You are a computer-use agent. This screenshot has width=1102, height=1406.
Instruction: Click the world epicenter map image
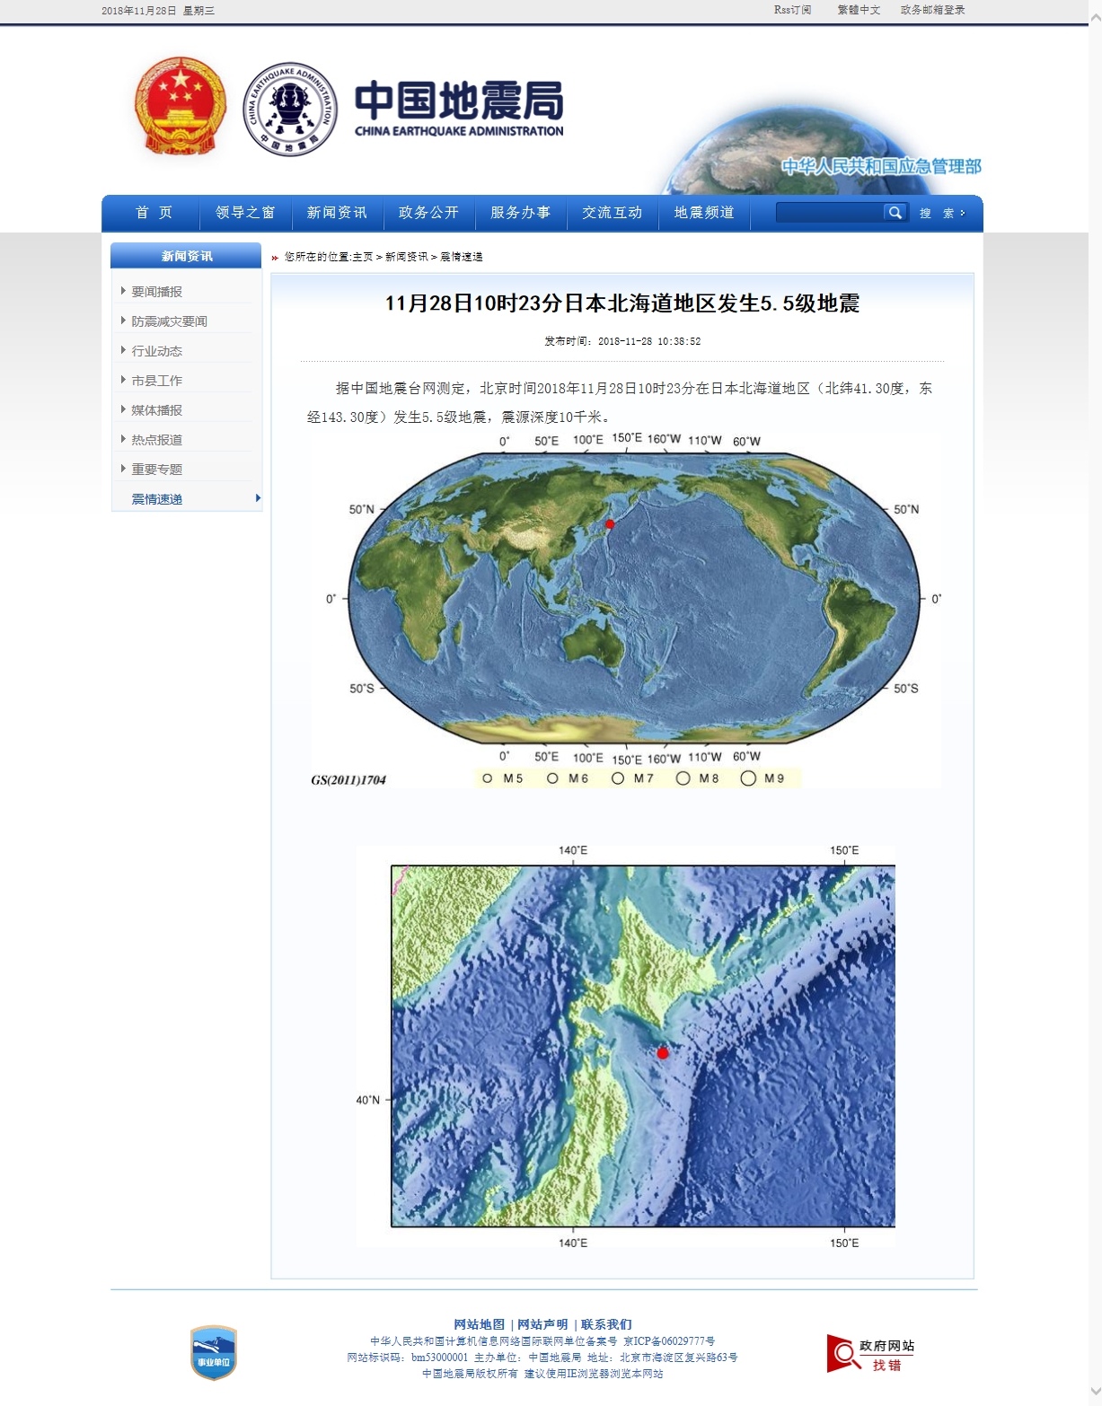point(626,610)
